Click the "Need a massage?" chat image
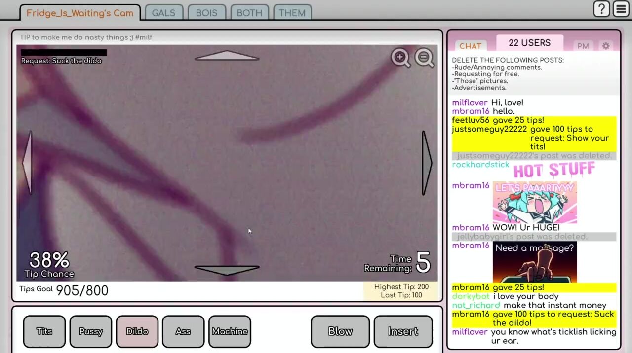Image resolution: width=632 pixels, height=353 pixels. point(534,262)
